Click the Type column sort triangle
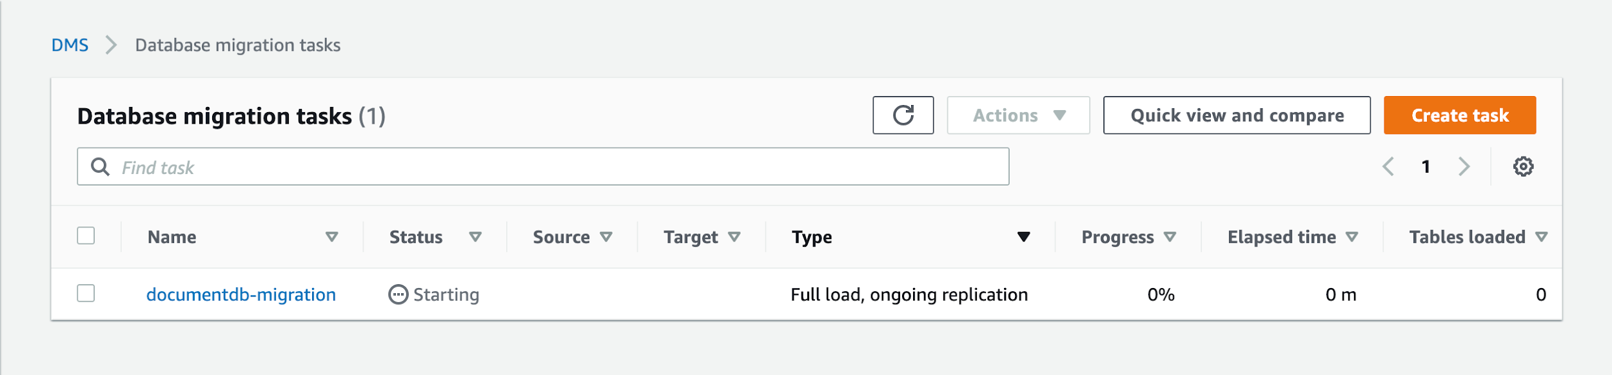Image resolution: width=1612 pixels, height=375 pixels. (1024, 237)
